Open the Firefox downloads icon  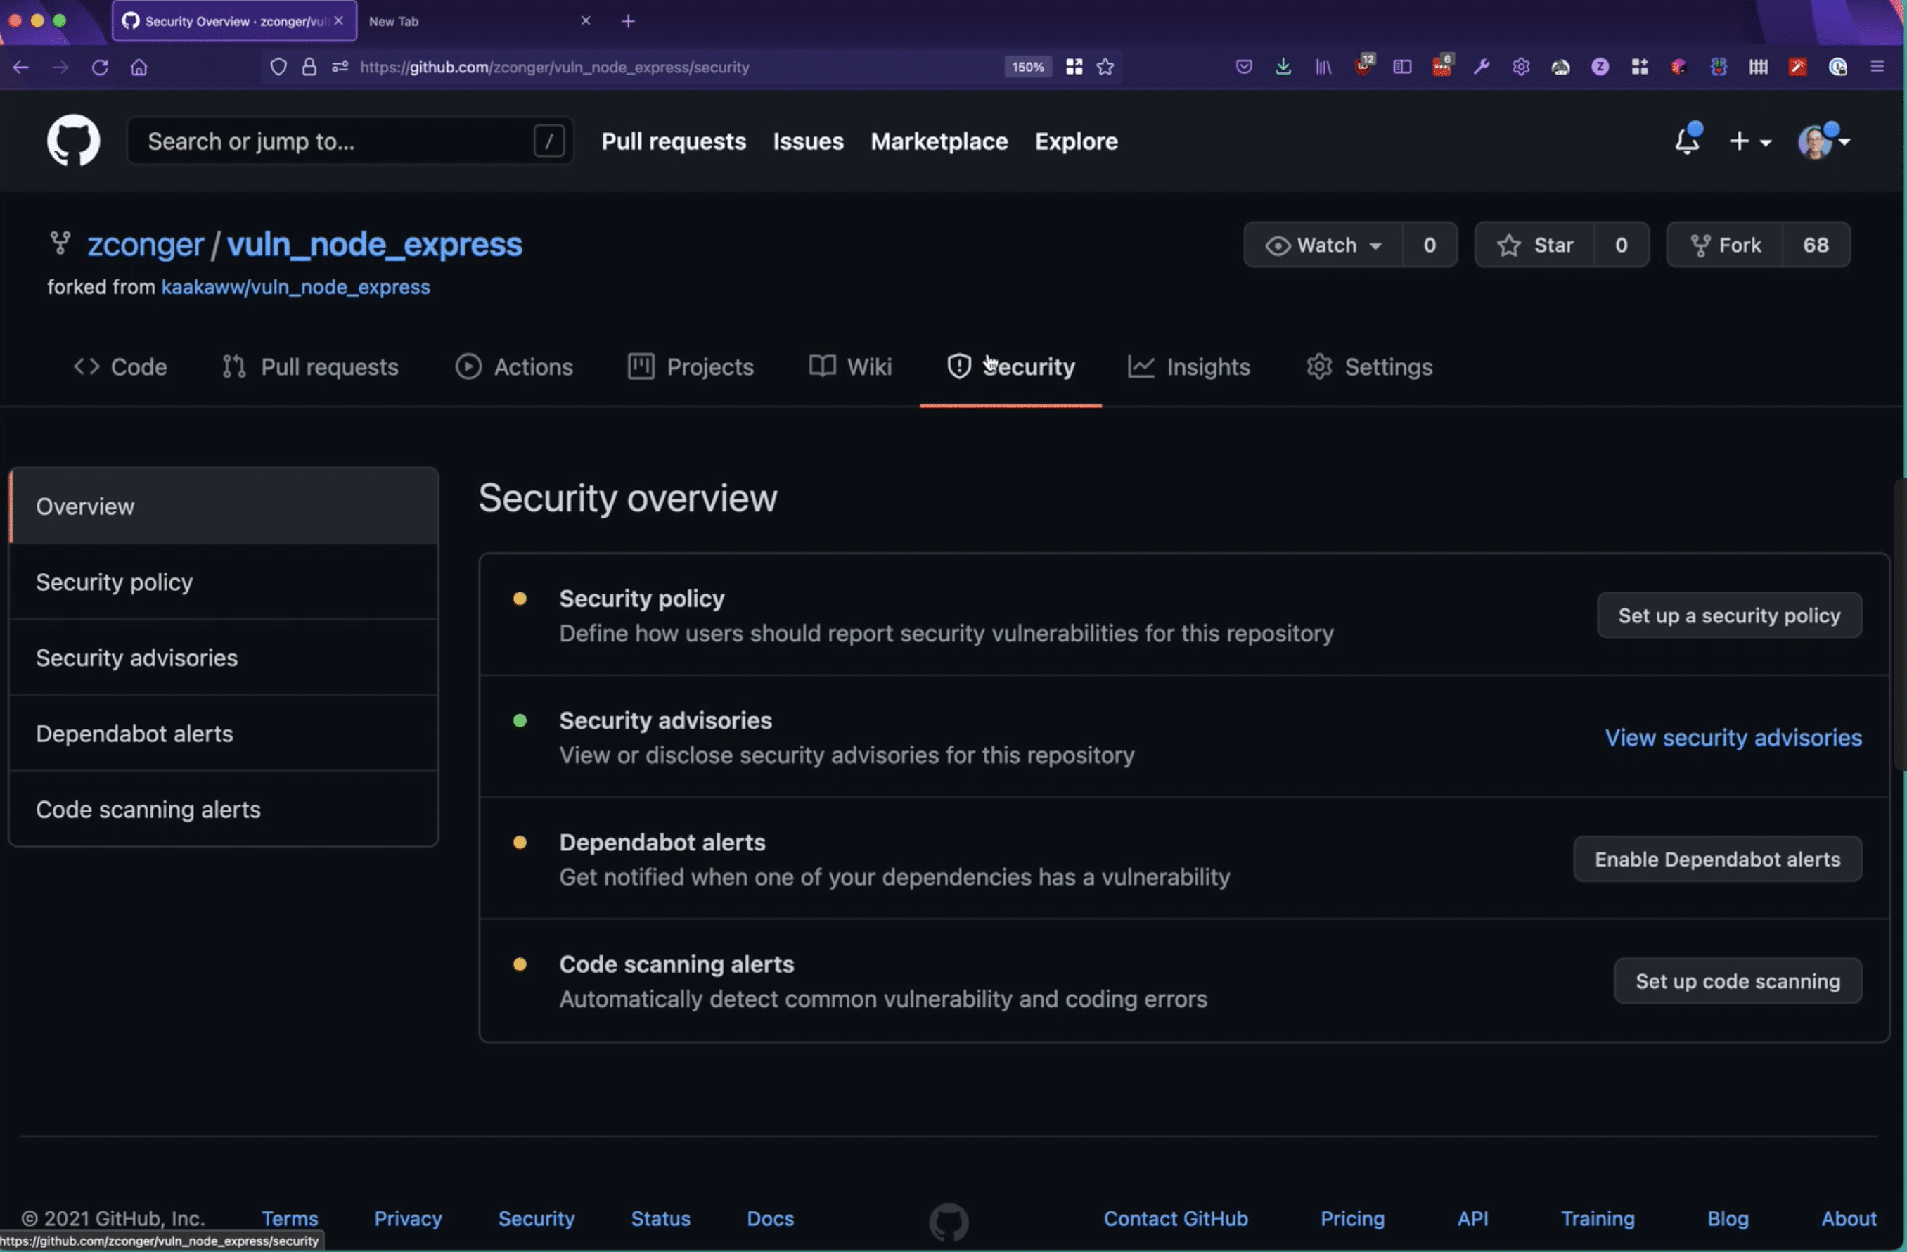[1283, 68]
